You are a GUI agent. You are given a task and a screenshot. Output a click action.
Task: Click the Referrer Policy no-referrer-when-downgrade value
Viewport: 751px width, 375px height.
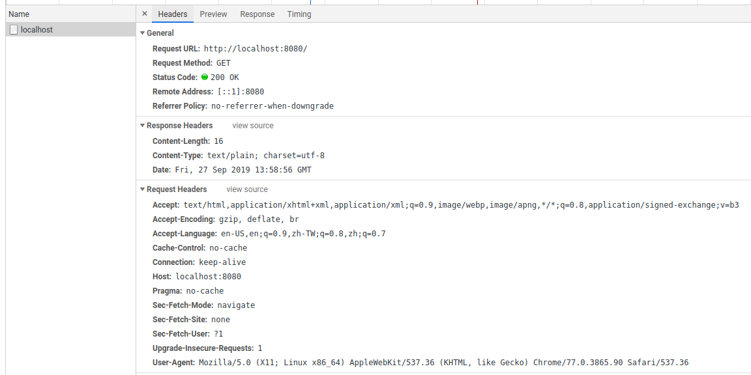pos(272,106)
